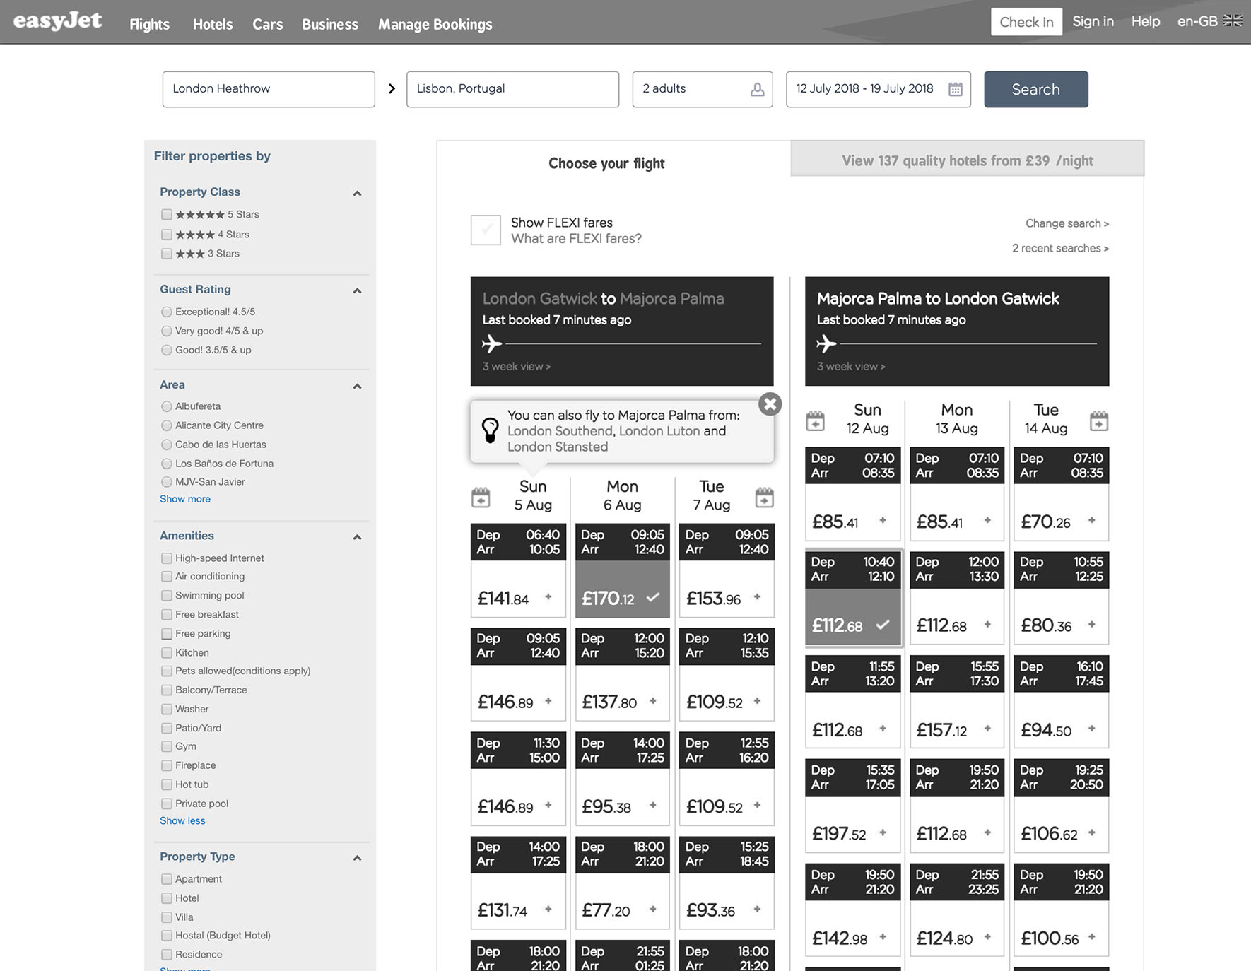Open the Hotels menu in the header
The width and height of the screenshot is (1251, 971).
212,24
